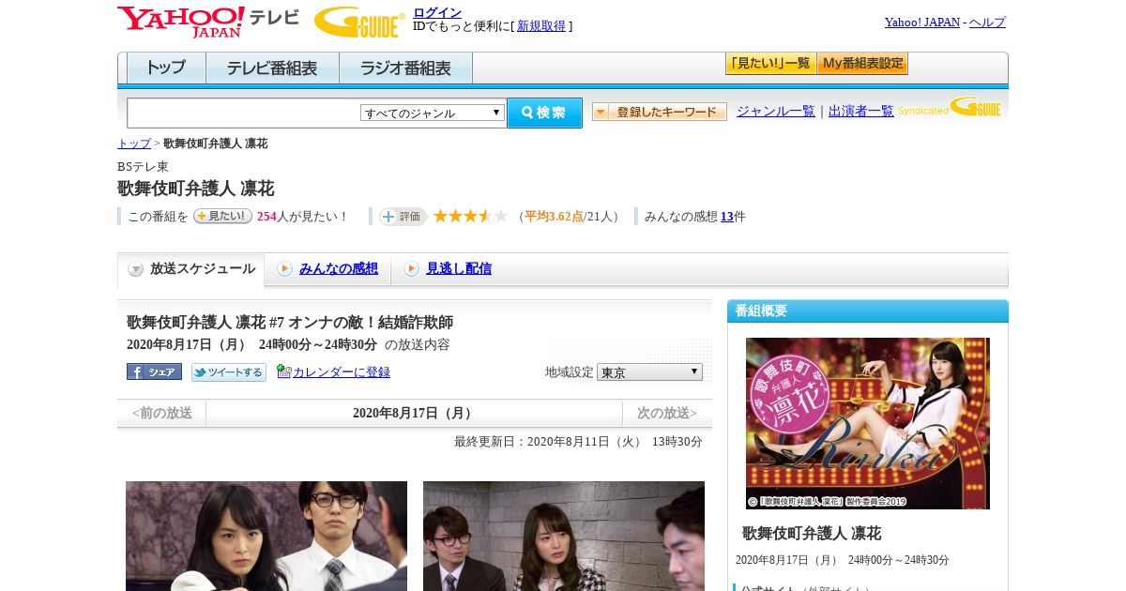This screenshot has width=1126, height=591.
Task: Open the テレビ番組表 tab
Action: click(x=272, y=68)
